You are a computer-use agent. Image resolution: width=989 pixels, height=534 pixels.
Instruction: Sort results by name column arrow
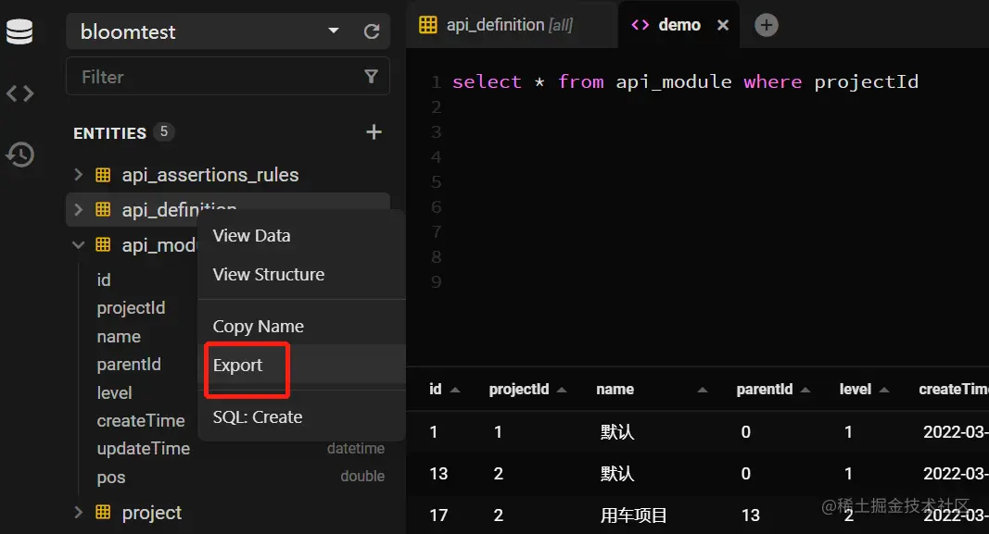click(702, 390)
